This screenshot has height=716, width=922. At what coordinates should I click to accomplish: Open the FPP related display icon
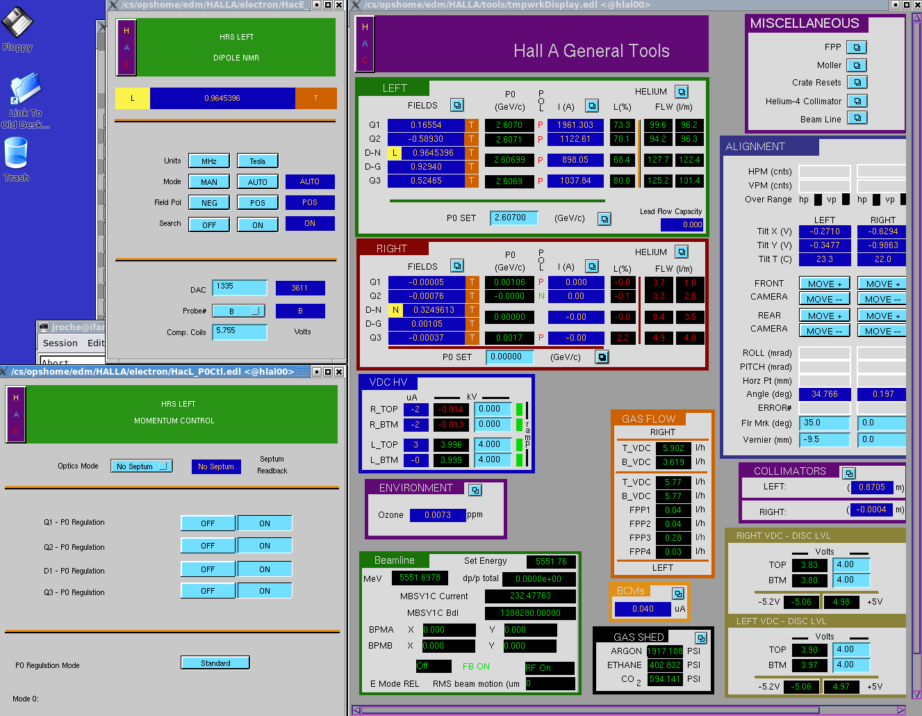coord(857,47)
